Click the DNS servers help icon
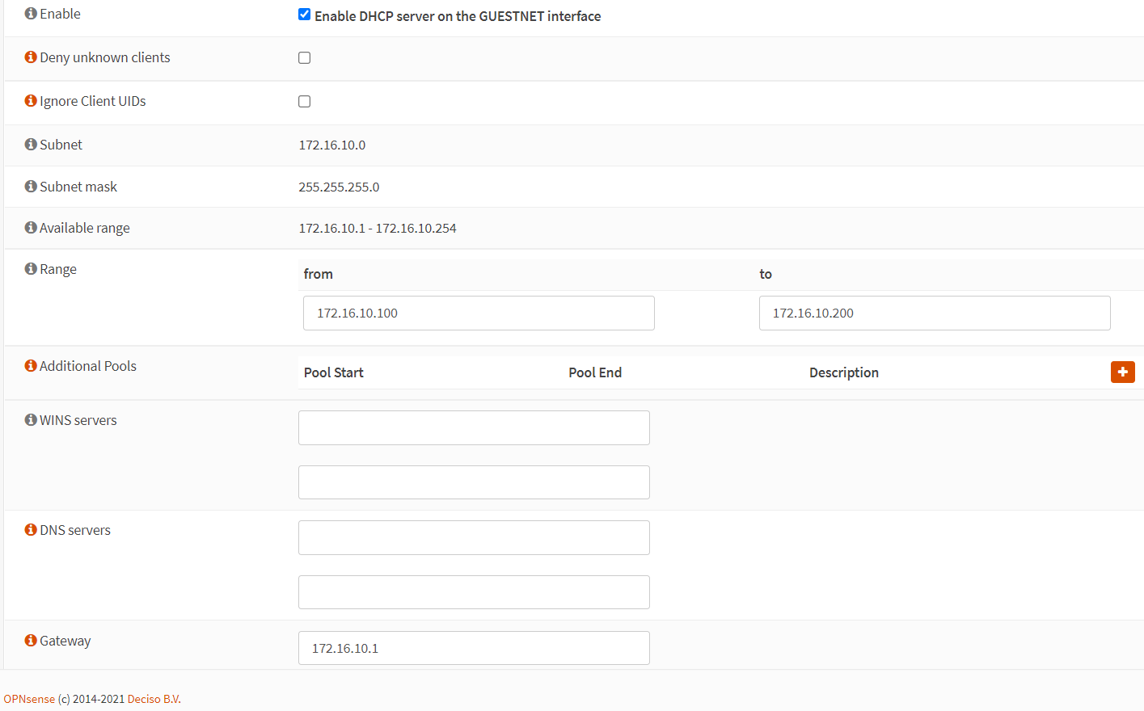Screen dimensions: 1144x711 [31, 530]
